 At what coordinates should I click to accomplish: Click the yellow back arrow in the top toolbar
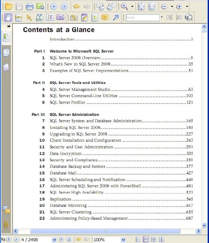tap(77, 7)
